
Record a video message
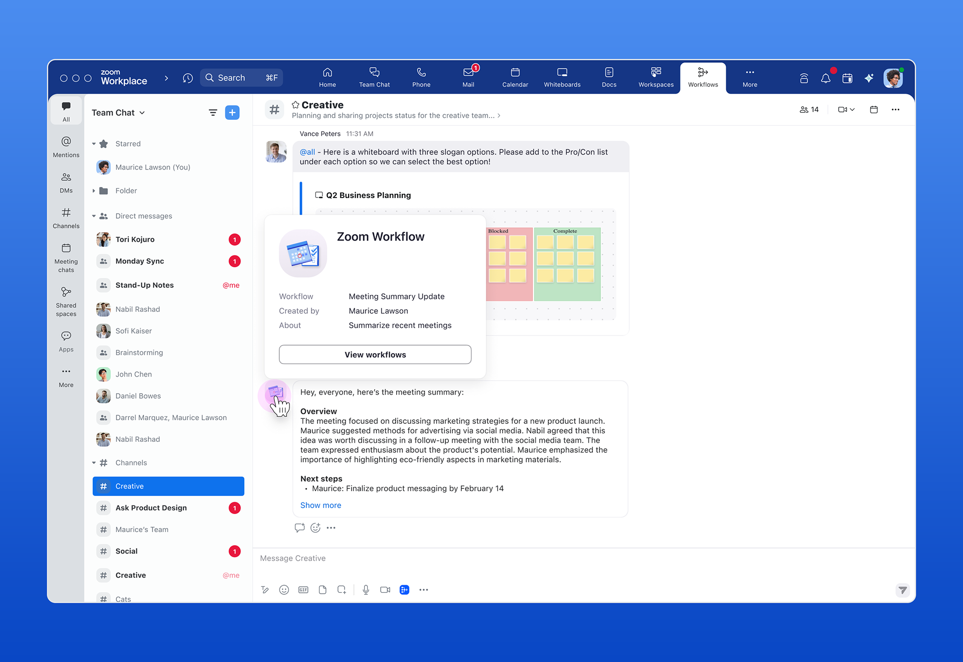[385, 590]
